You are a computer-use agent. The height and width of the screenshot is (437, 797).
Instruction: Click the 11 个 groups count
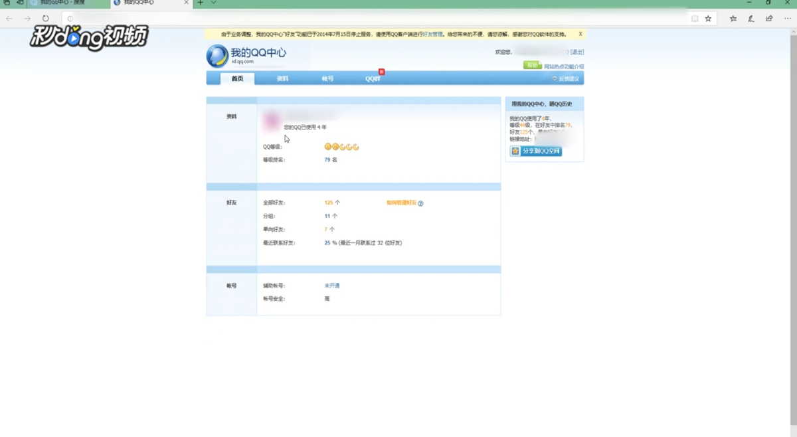tap(331, 216)
